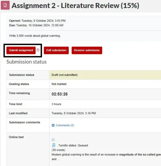Click the 02:53:26 time remaining countdown

60,94
